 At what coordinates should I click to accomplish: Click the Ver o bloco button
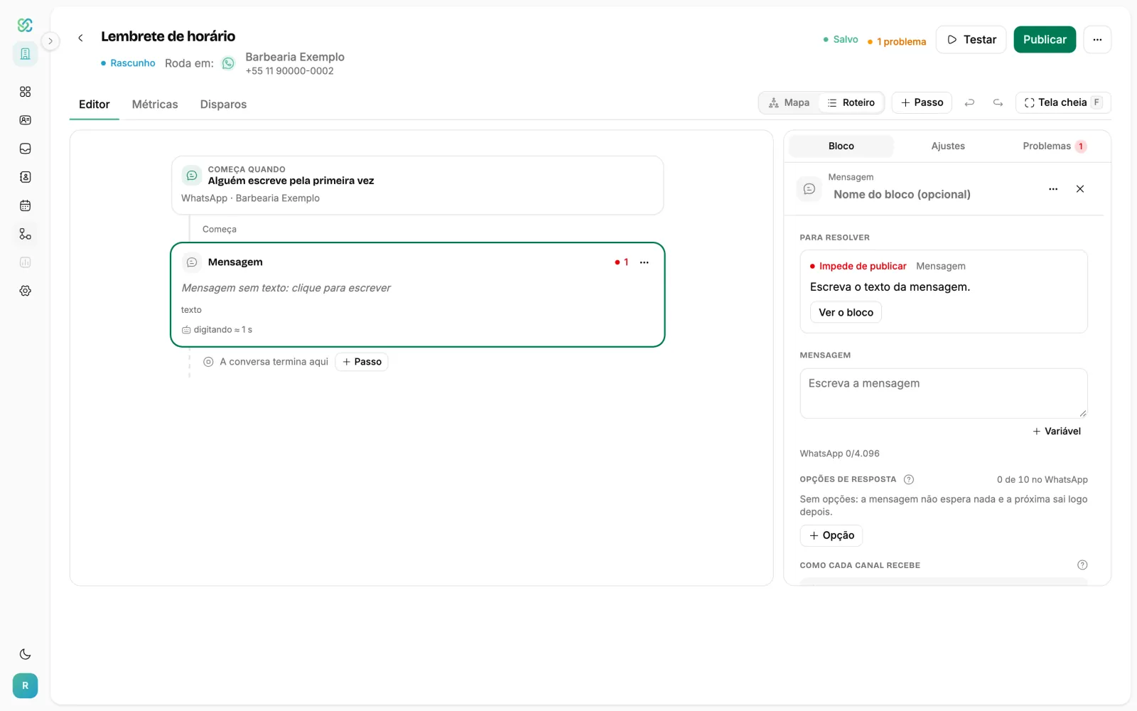(x=846, y=312)
